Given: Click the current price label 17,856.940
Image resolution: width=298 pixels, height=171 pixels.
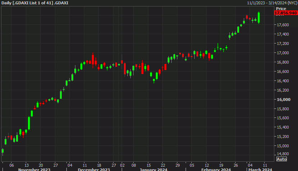Looking at the screenshot, I should tap(286, 13).
